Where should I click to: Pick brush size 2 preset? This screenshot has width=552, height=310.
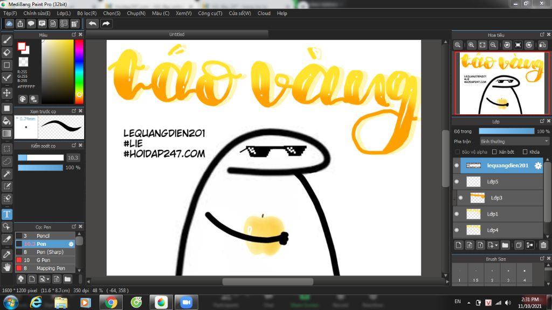[492, 274]
